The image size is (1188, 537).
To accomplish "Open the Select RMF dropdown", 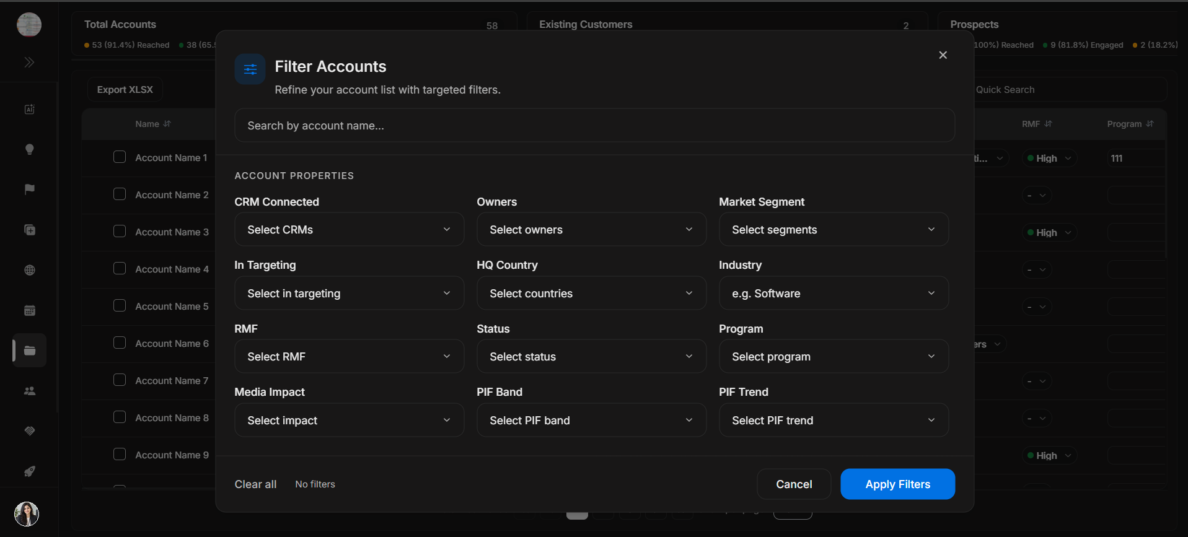I will point(350,357).
